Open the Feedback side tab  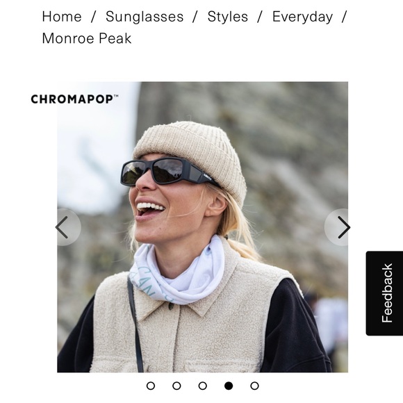(384, 293)
